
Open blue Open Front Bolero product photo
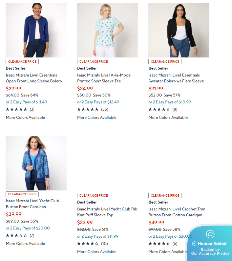point(36,30)
